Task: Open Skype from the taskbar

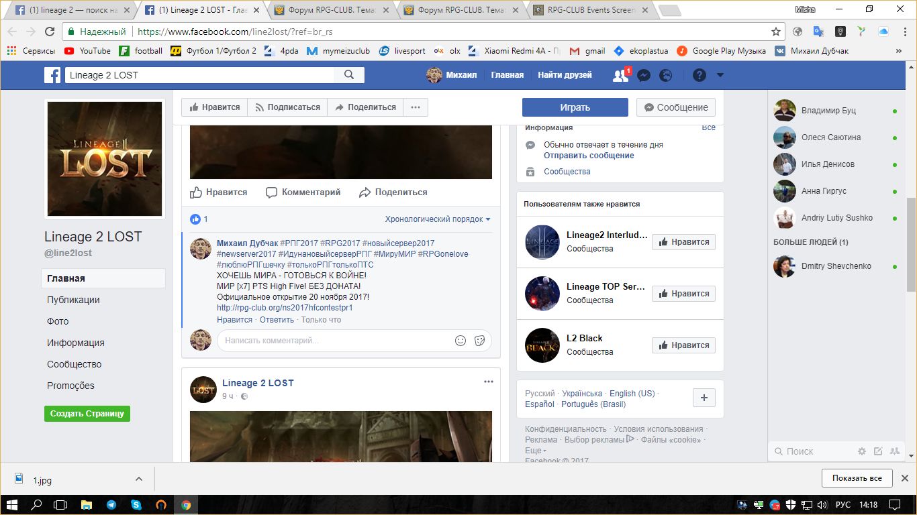Action: click(136, 505)
